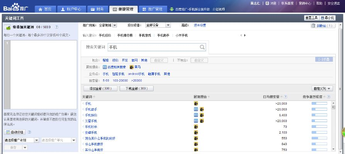This screenshot has height=154, width=345.
Task: Click the Baidu 推广 logo
Action: (x=15, y=7)
